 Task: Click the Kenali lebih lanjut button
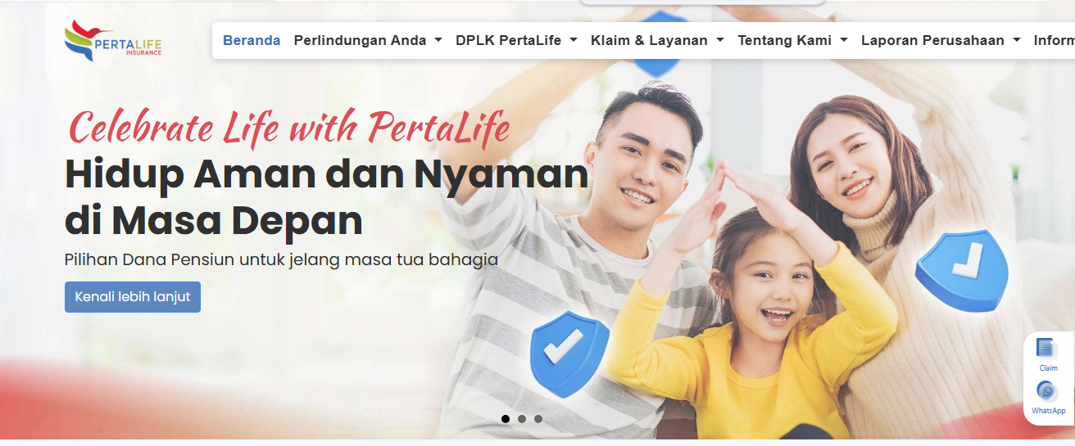pos(133,297)
